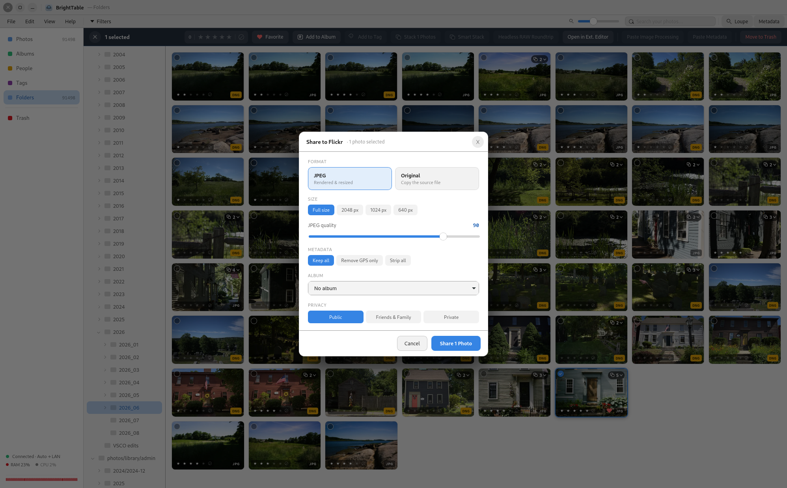Adjust the JPEG quality slider handle
The width and height of the screenshot is (787, 488).
pos(443,237)
